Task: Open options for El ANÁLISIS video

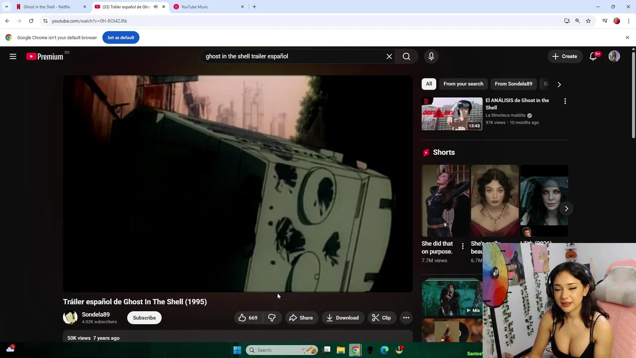Action: 564,101
